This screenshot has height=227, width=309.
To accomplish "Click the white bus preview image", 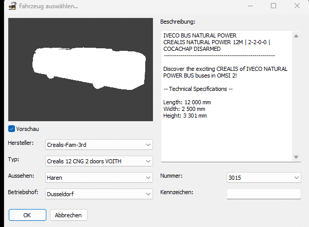I will (89, 68).
